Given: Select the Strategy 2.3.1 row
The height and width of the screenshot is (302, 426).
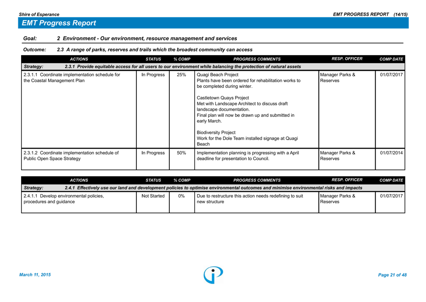Looking at the screenshot, I should click(183, 67).
